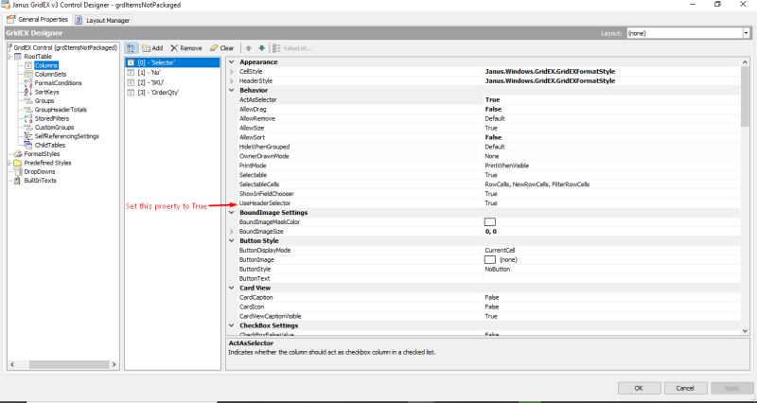The image size is (757, 403).
Task: Click the ActAsSelector True value
Action: click(492, 99)
